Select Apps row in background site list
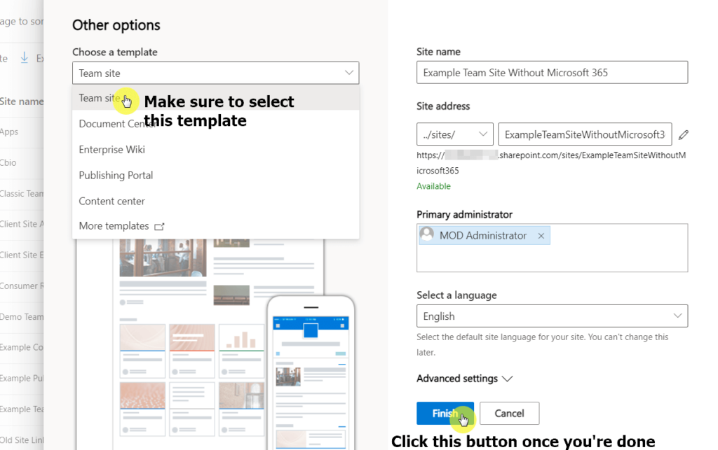718x450 pixels. pyautogui.click(x=22, y=132)
